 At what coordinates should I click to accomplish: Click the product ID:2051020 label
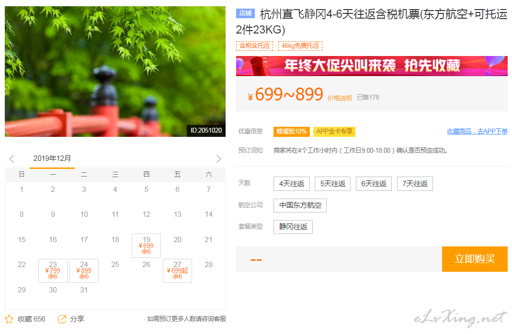pyautogui.click(x=206, y=131)
